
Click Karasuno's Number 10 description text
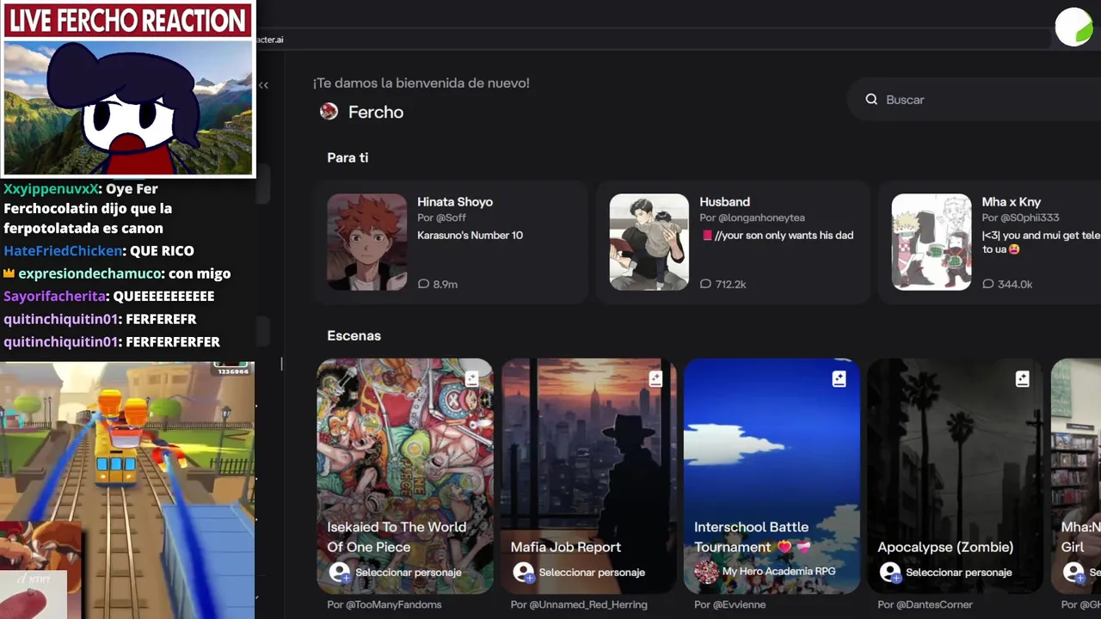point(470,236)
